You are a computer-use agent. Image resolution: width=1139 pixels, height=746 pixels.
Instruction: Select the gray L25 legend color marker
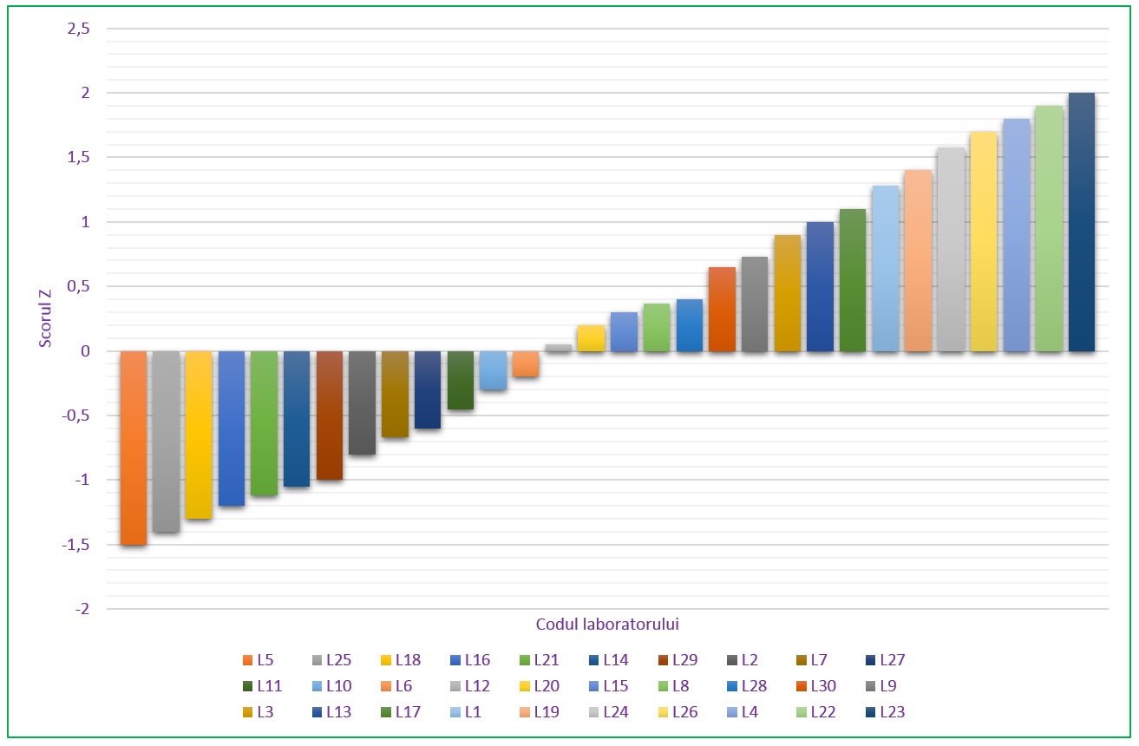click(317, 661)
